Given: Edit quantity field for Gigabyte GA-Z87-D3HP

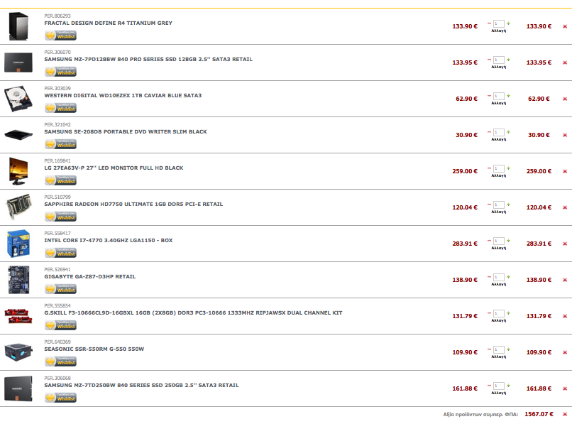Looking at the screenshot, I should pyautogui.click(x=499, y=277).
